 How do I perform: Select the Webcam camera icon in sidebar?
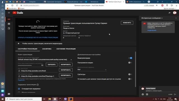9,24
